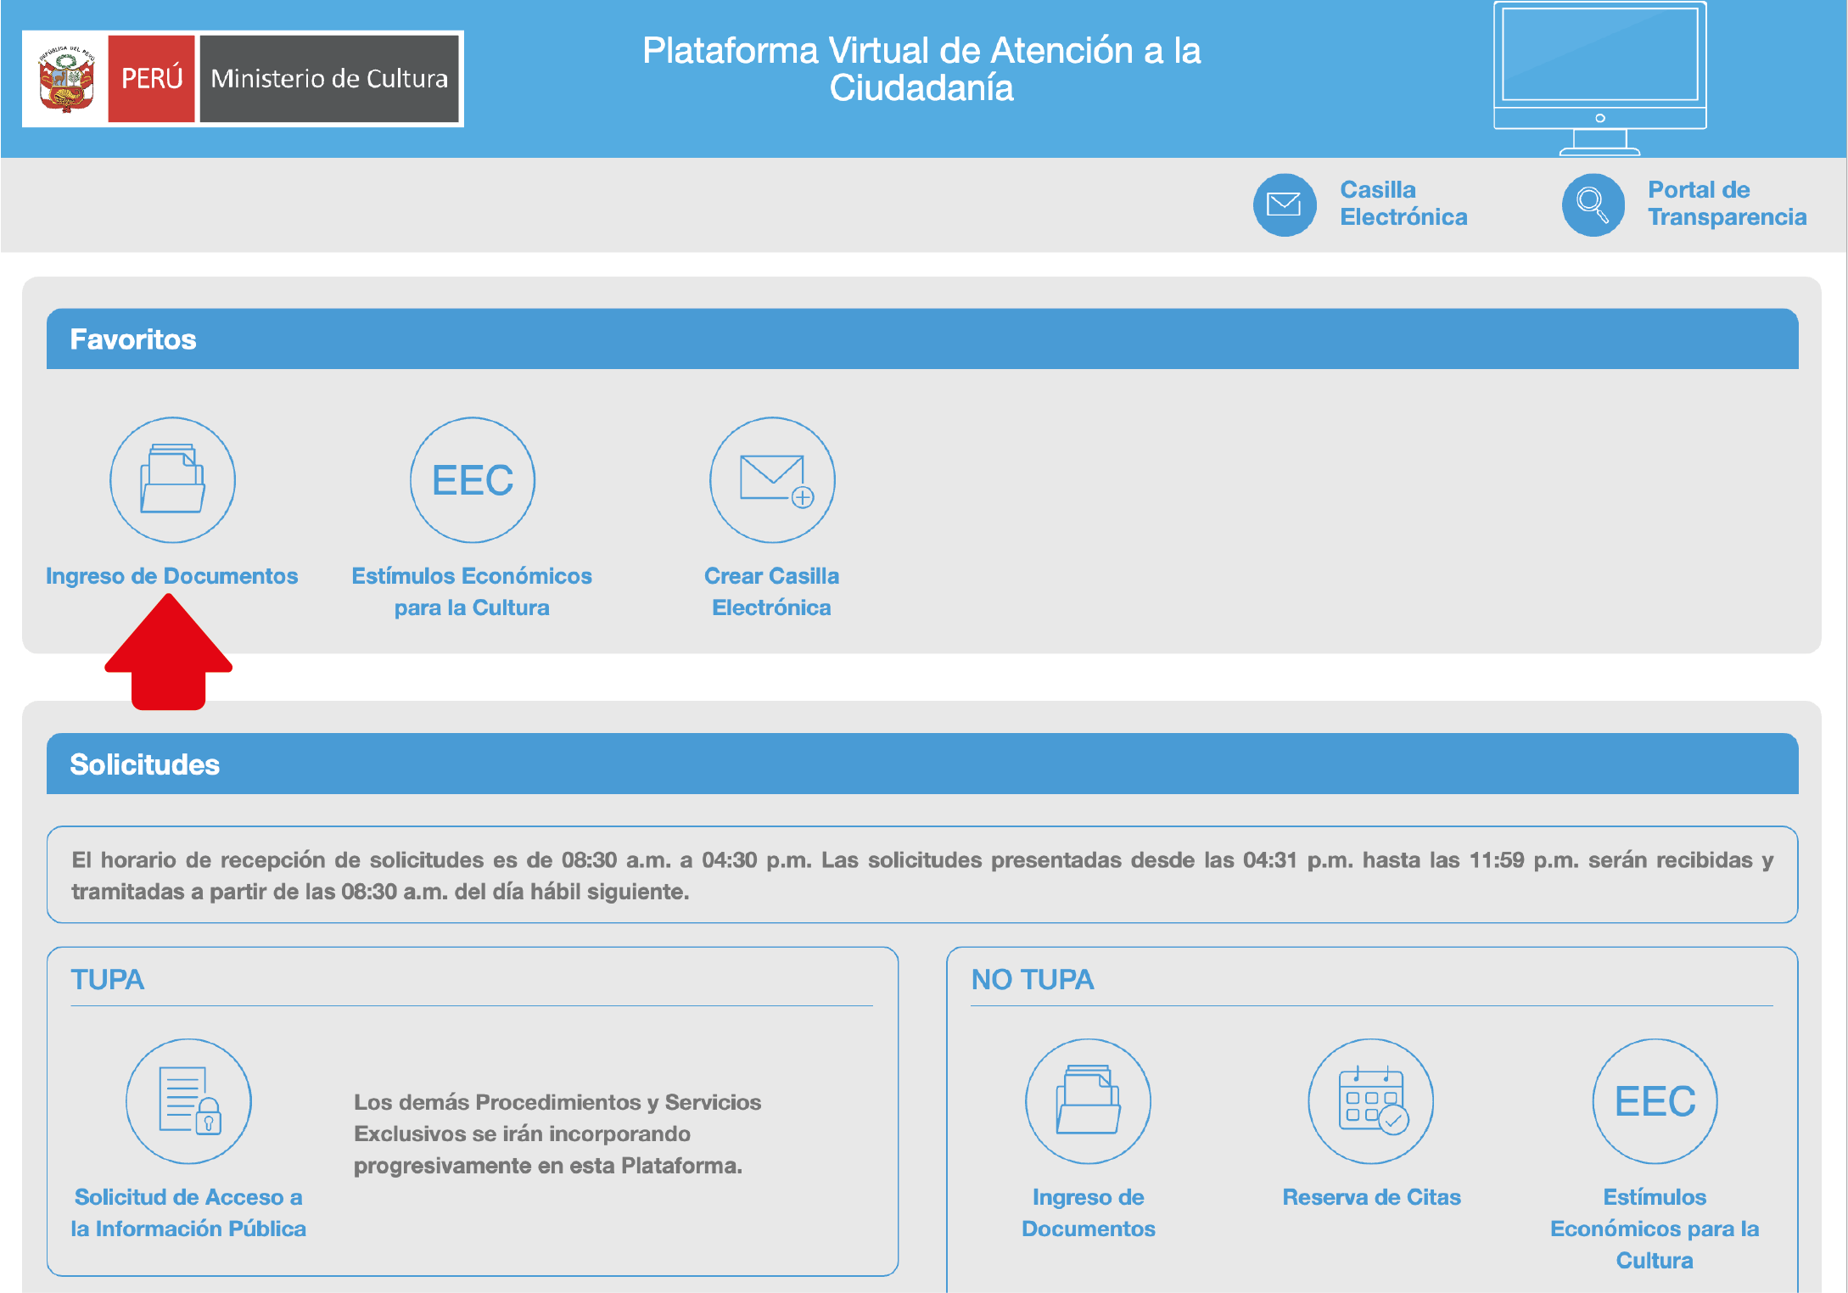The height and width of the screenshot is (1293, 1848).
Task: Open Solicitud de Acceso a la Información Pública
Action: (x=188, y=1213)
